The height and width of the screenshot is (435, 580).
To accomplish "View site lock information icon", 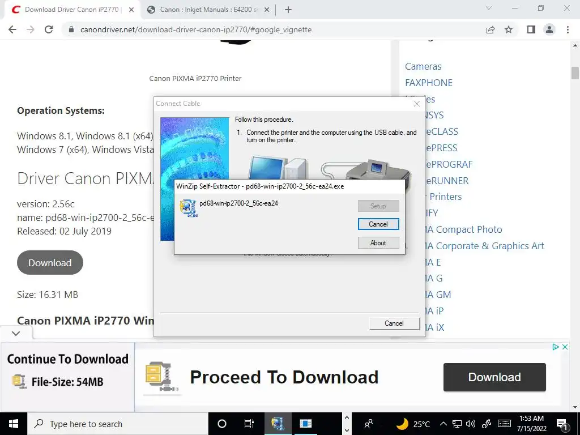I will click(x=72, y=29).
